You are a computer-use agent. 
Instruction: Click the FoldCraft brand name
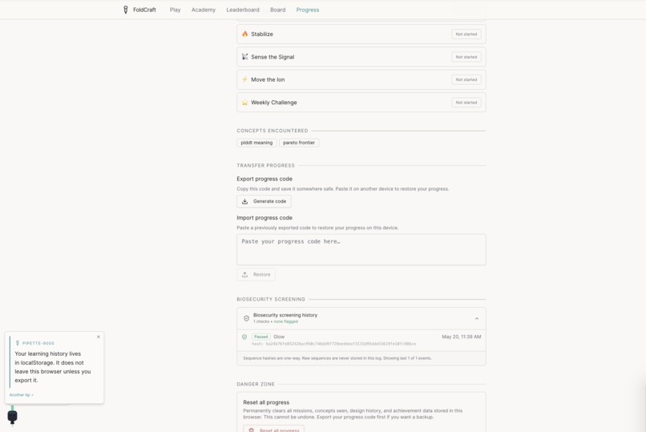point(144,10)
